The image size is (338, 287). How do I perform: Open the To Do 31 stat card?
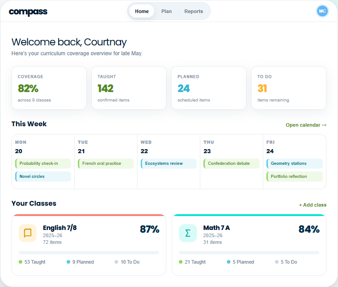click(x=288, y=88)
